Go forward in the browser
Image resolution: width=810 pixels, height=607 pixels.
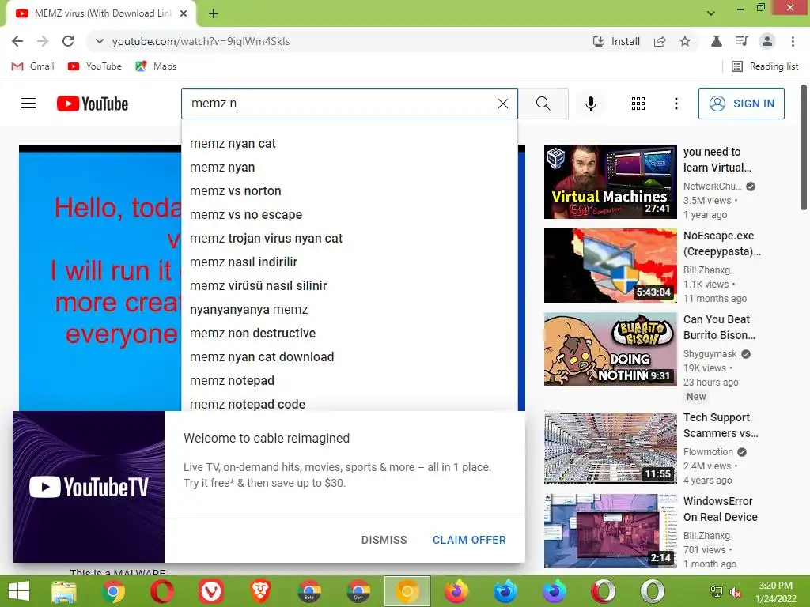pos(43,41)
